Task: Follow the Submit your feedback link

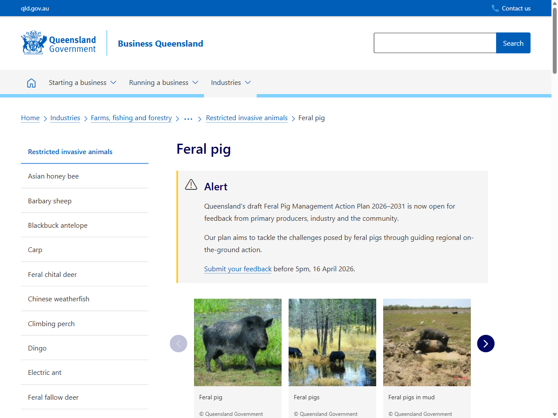Action: coord(238,269)
